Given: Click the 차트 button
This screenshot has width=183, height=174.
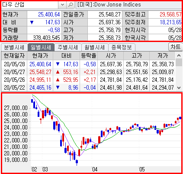Looking at the screenshot, I should [175, 47].
